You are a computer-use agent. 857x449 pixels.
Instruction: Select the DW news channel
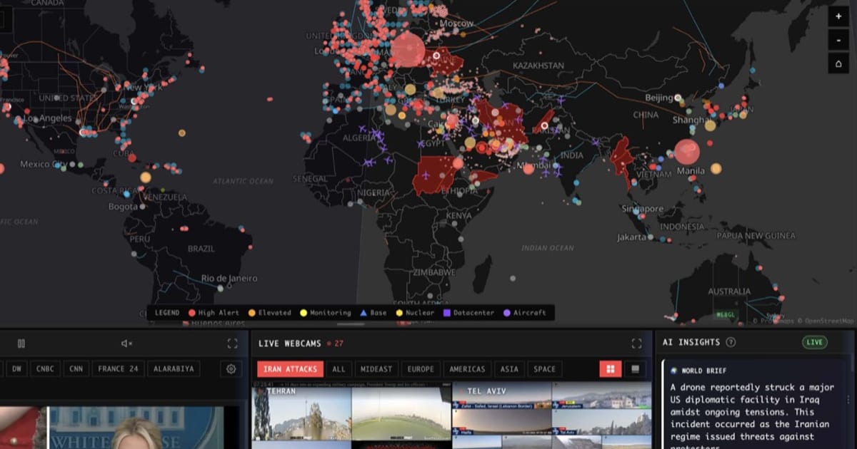(x=17, y=369)
